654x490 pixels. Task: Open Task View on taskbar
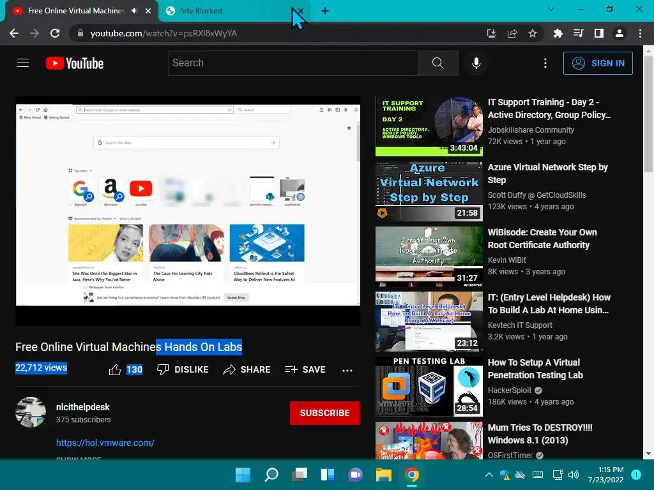[299, 475]
